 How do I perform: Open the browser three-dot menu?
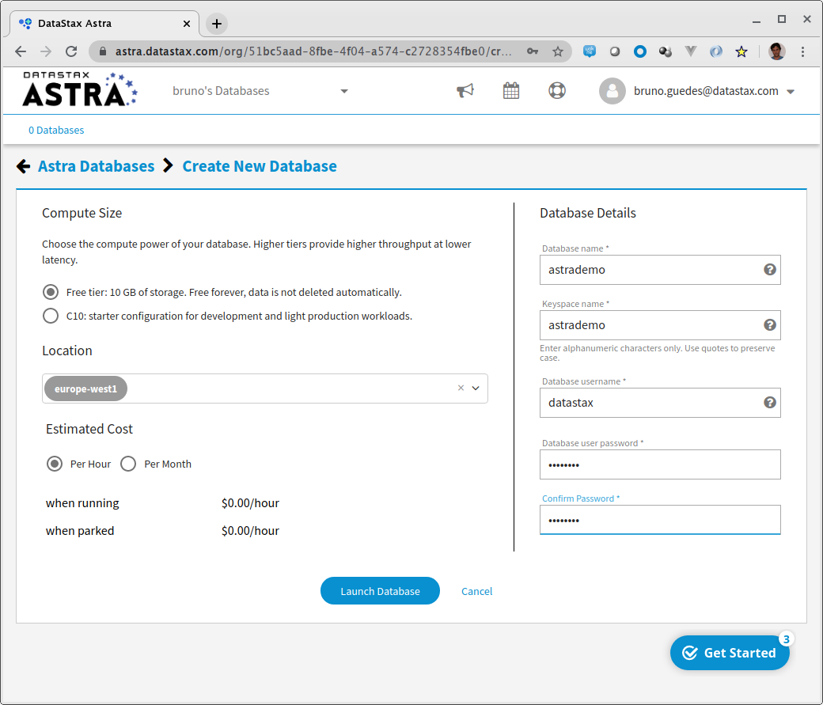(802, 51)
